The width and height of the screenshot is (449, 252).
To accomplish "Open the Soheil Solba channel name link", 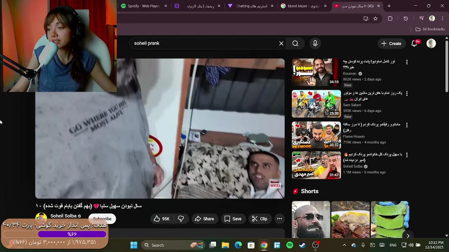I will [x=63, y=216].
